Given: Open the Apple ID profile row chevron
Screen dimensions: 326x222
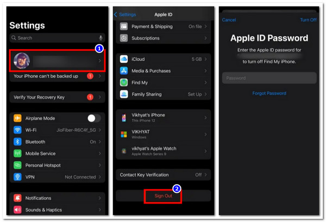Looking at the screenshot, I should pos(100,61).
